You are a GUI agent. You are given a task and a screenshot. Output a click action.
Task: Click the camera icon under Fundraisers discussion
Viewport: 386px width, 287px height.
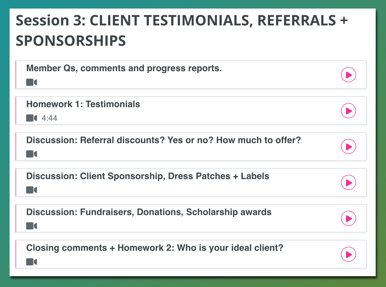pos(31,226)
